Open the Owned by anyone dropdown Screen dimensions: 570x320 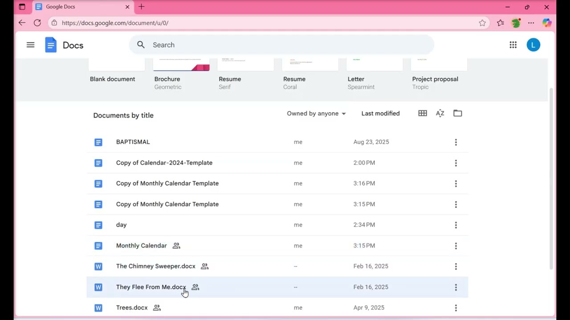tap(316, 113)
